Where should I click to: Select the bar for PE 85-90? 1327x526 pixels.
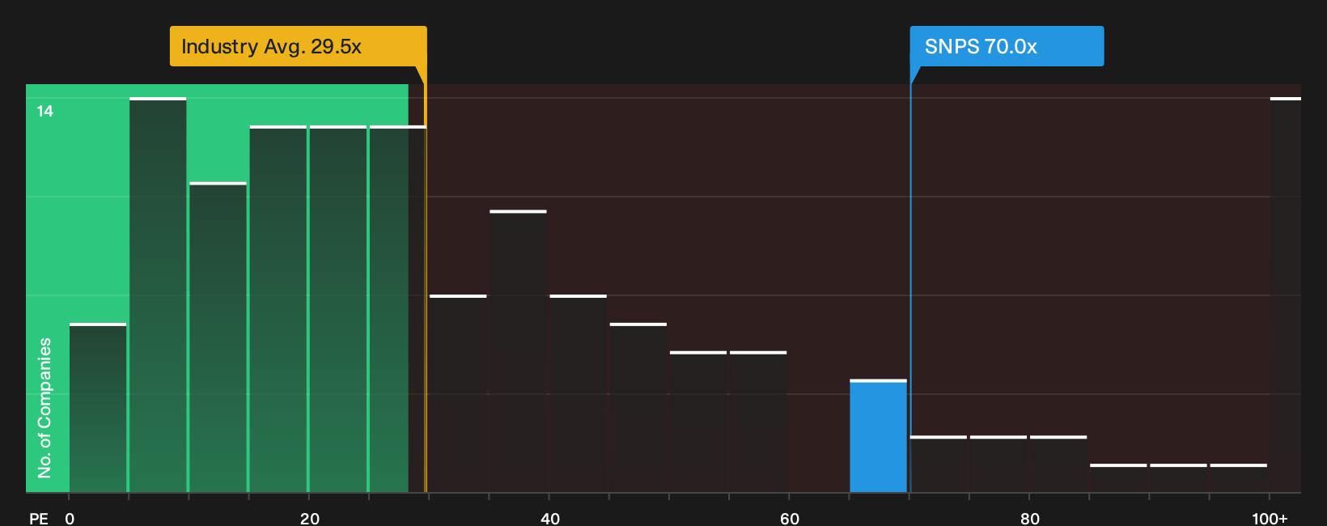(x=1118, y=478)
